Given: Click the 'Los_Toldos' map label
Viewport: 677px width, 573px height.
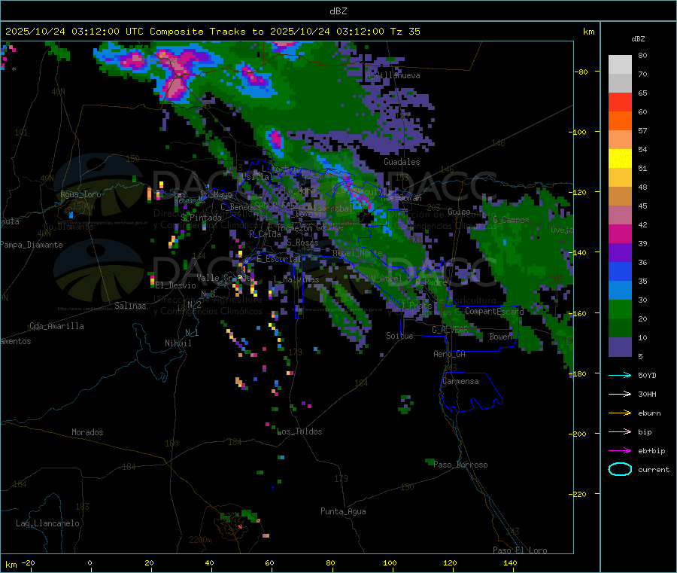Looking at the screenshot, I should click(x=299, y=431).
